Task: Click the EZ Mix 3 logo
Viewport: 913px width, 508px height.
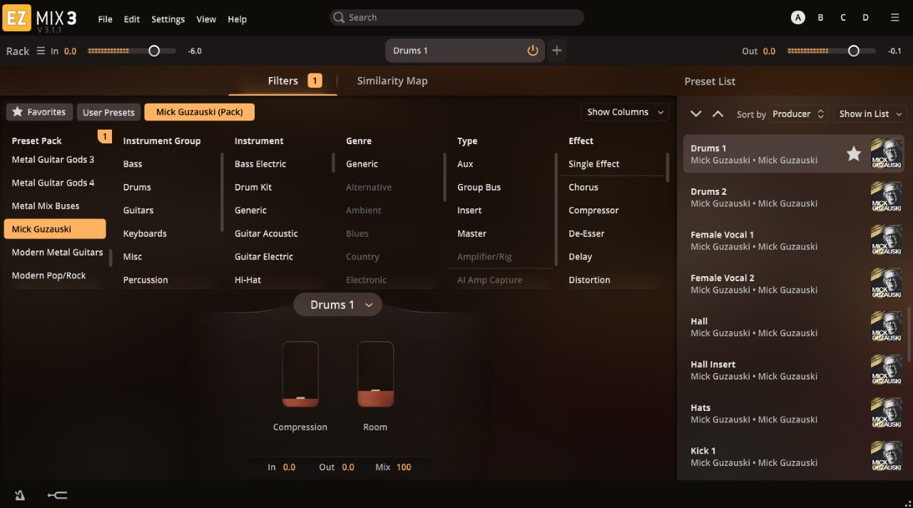Action: (39, 17)
